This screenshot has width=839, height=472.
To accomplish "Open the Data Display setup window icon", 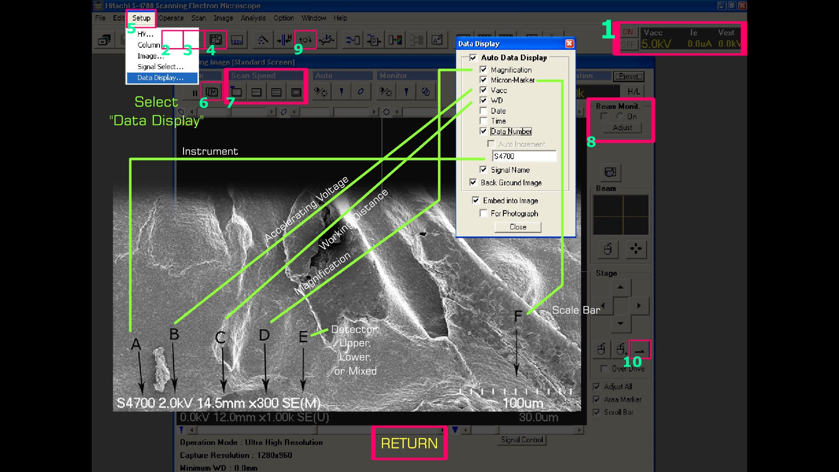I will pos(215,40).
